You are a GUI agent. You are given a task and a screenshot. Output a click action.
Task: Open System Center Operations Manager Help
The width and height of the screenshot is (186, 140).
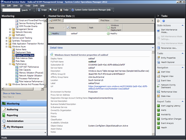point(91,10)
